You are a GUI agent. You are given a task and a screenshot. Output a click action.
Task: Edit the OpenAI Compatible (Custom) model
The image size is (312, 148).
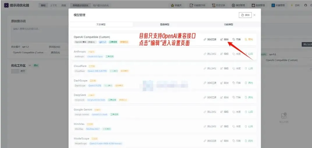point(224,39)
